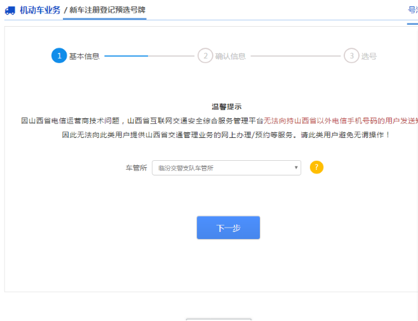Open the yellow question mark help icon
This screenshot has width=418, height=321.
coord(316,168)
